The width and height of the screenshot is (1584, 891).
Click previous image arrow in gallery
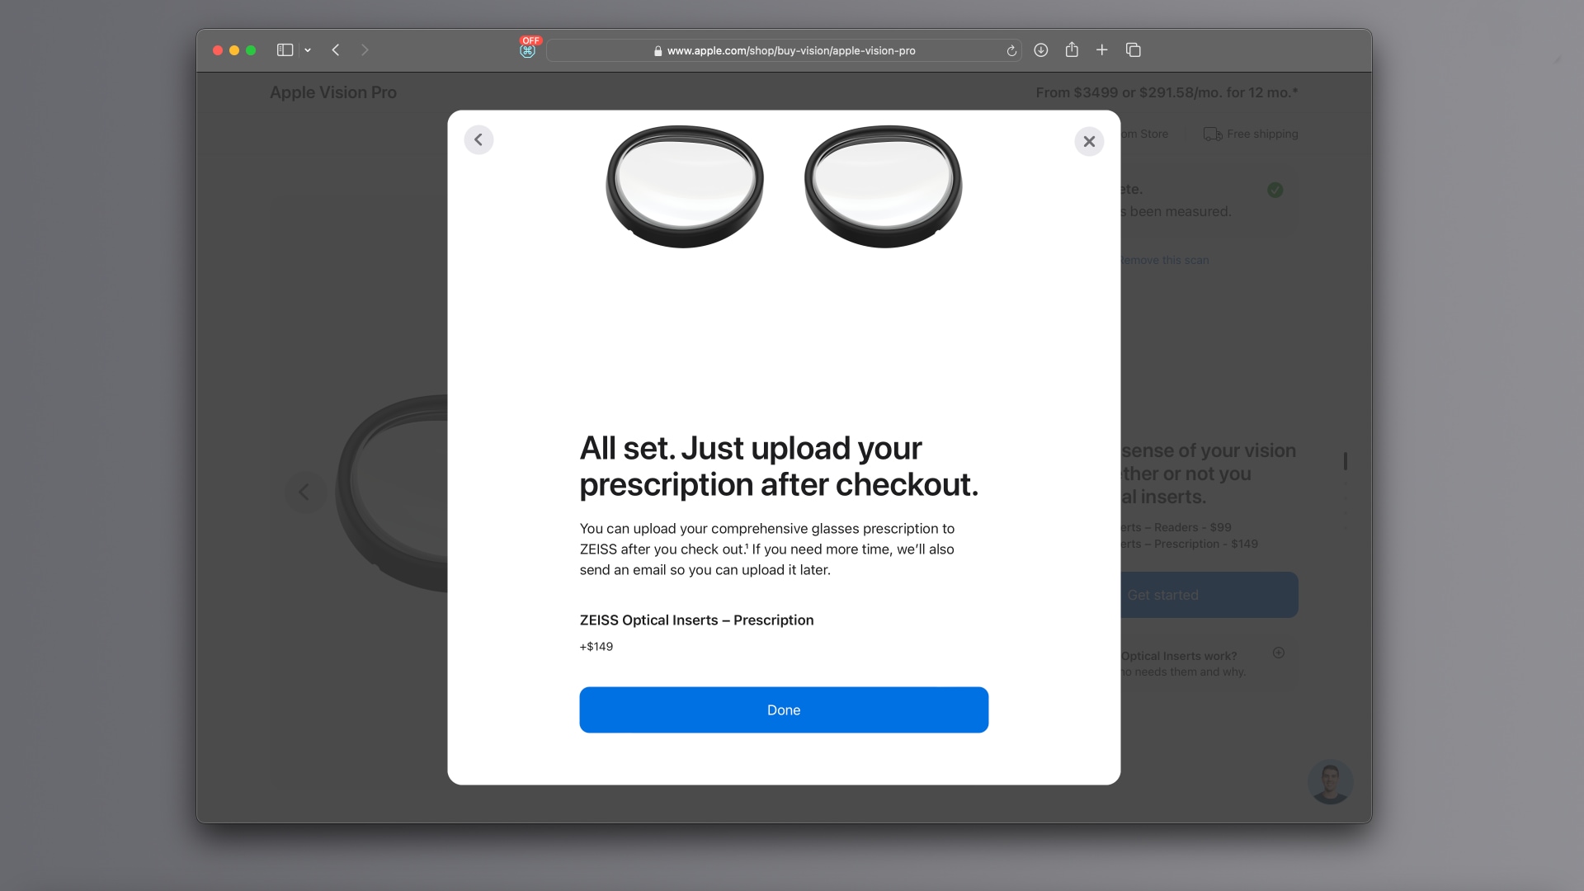304,492
